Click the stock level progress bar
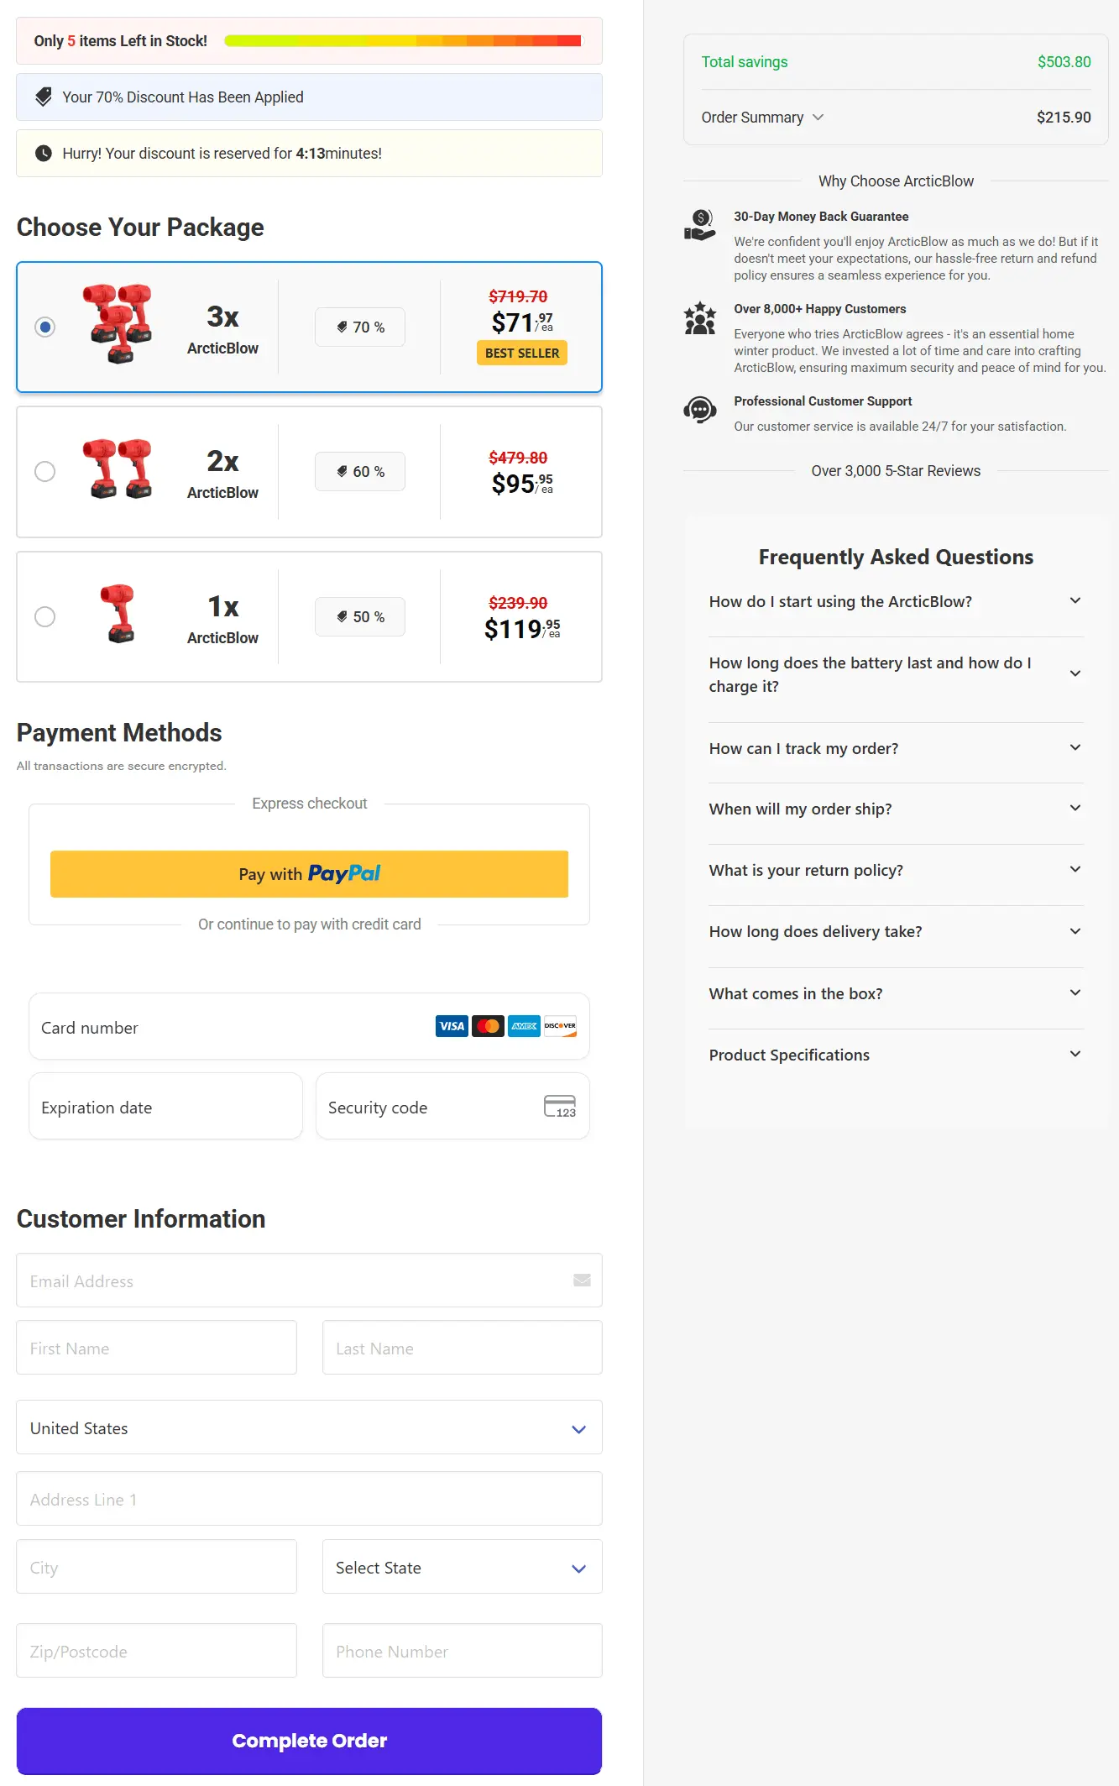 coord(400,39)
